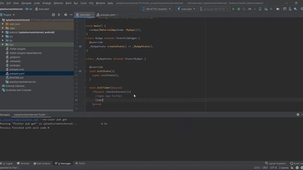Open the Terminal tool window
This screenshot has width=303, height=170.
pyautogui.click(x=23, y=163)
